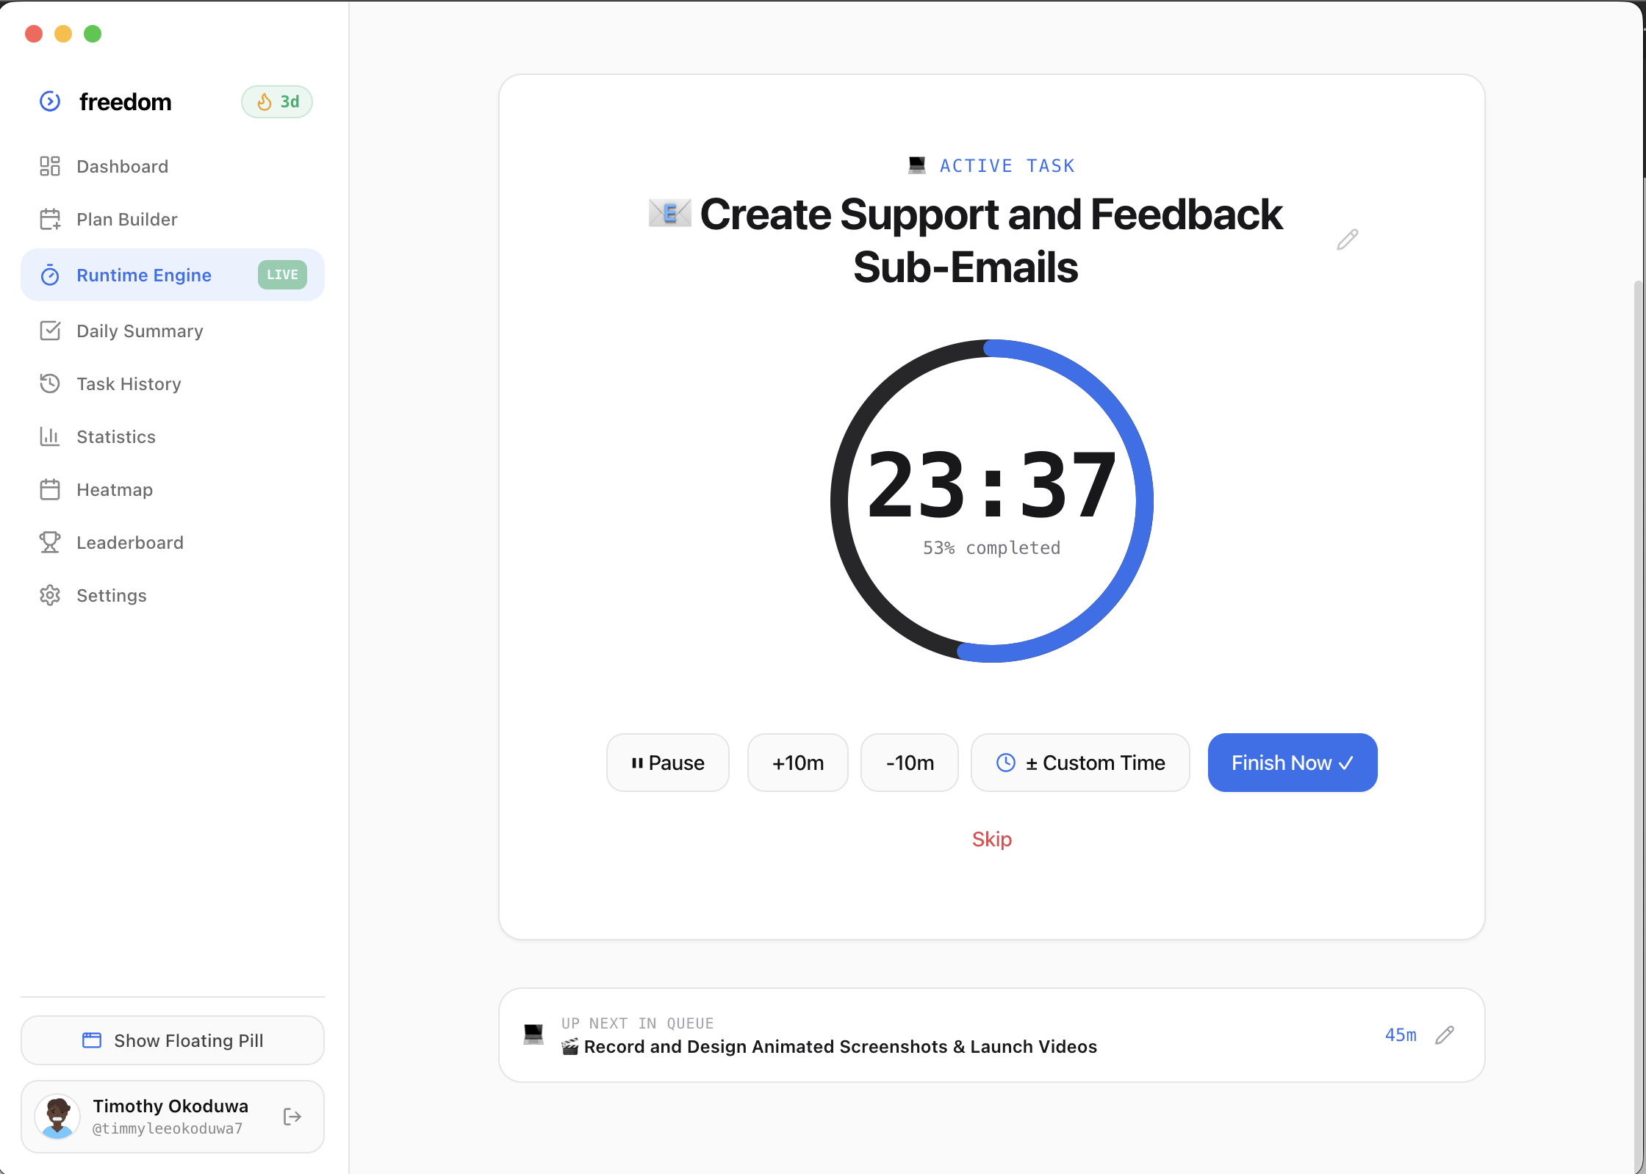Click the Statistics bar chart icon

coord(50,436)
